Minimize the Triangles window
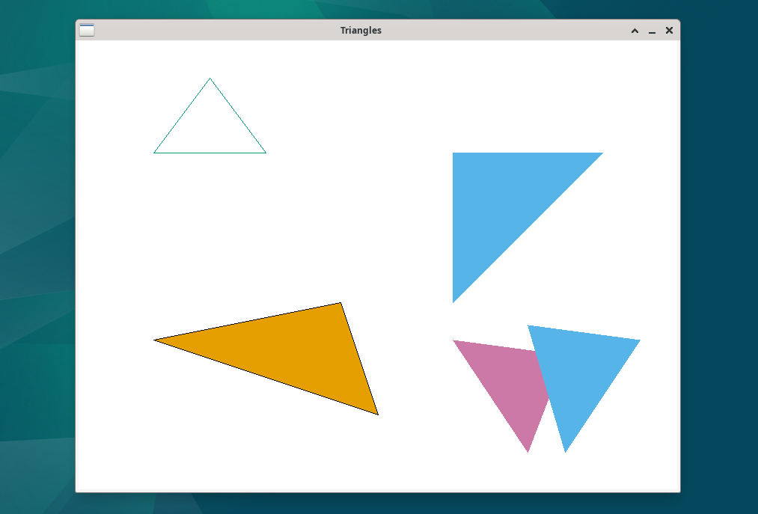Screen dimensions: 758x514 [651, 31]
